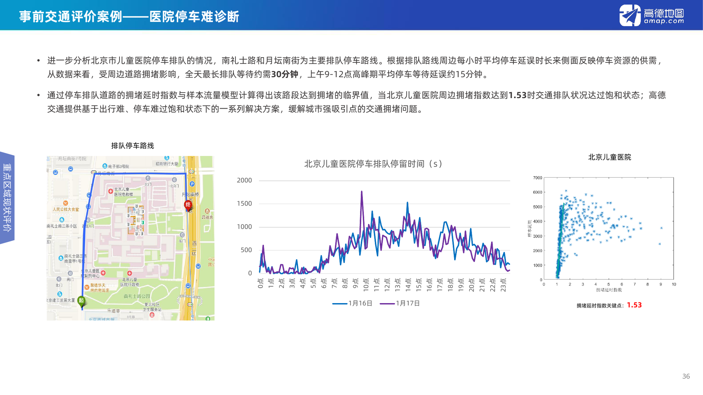Click the blue P parking icon near 月坛南桥
The image size is (703, 395).
(x=192, y=184)
